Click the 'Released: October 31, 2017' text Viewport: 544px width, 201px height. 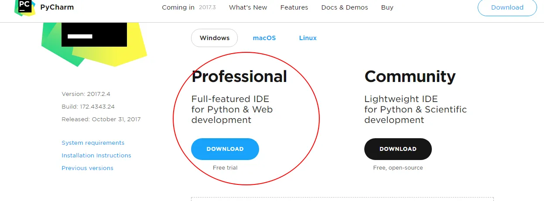[x=101, y=119]
